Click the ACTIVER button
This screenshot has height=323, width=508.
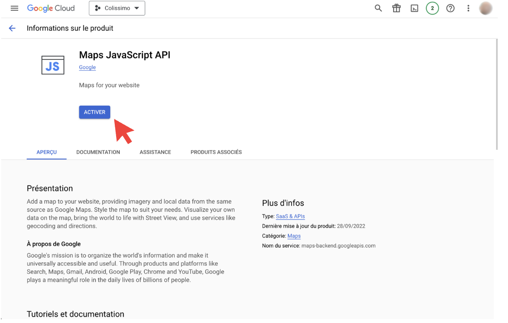tap(95, 112)
